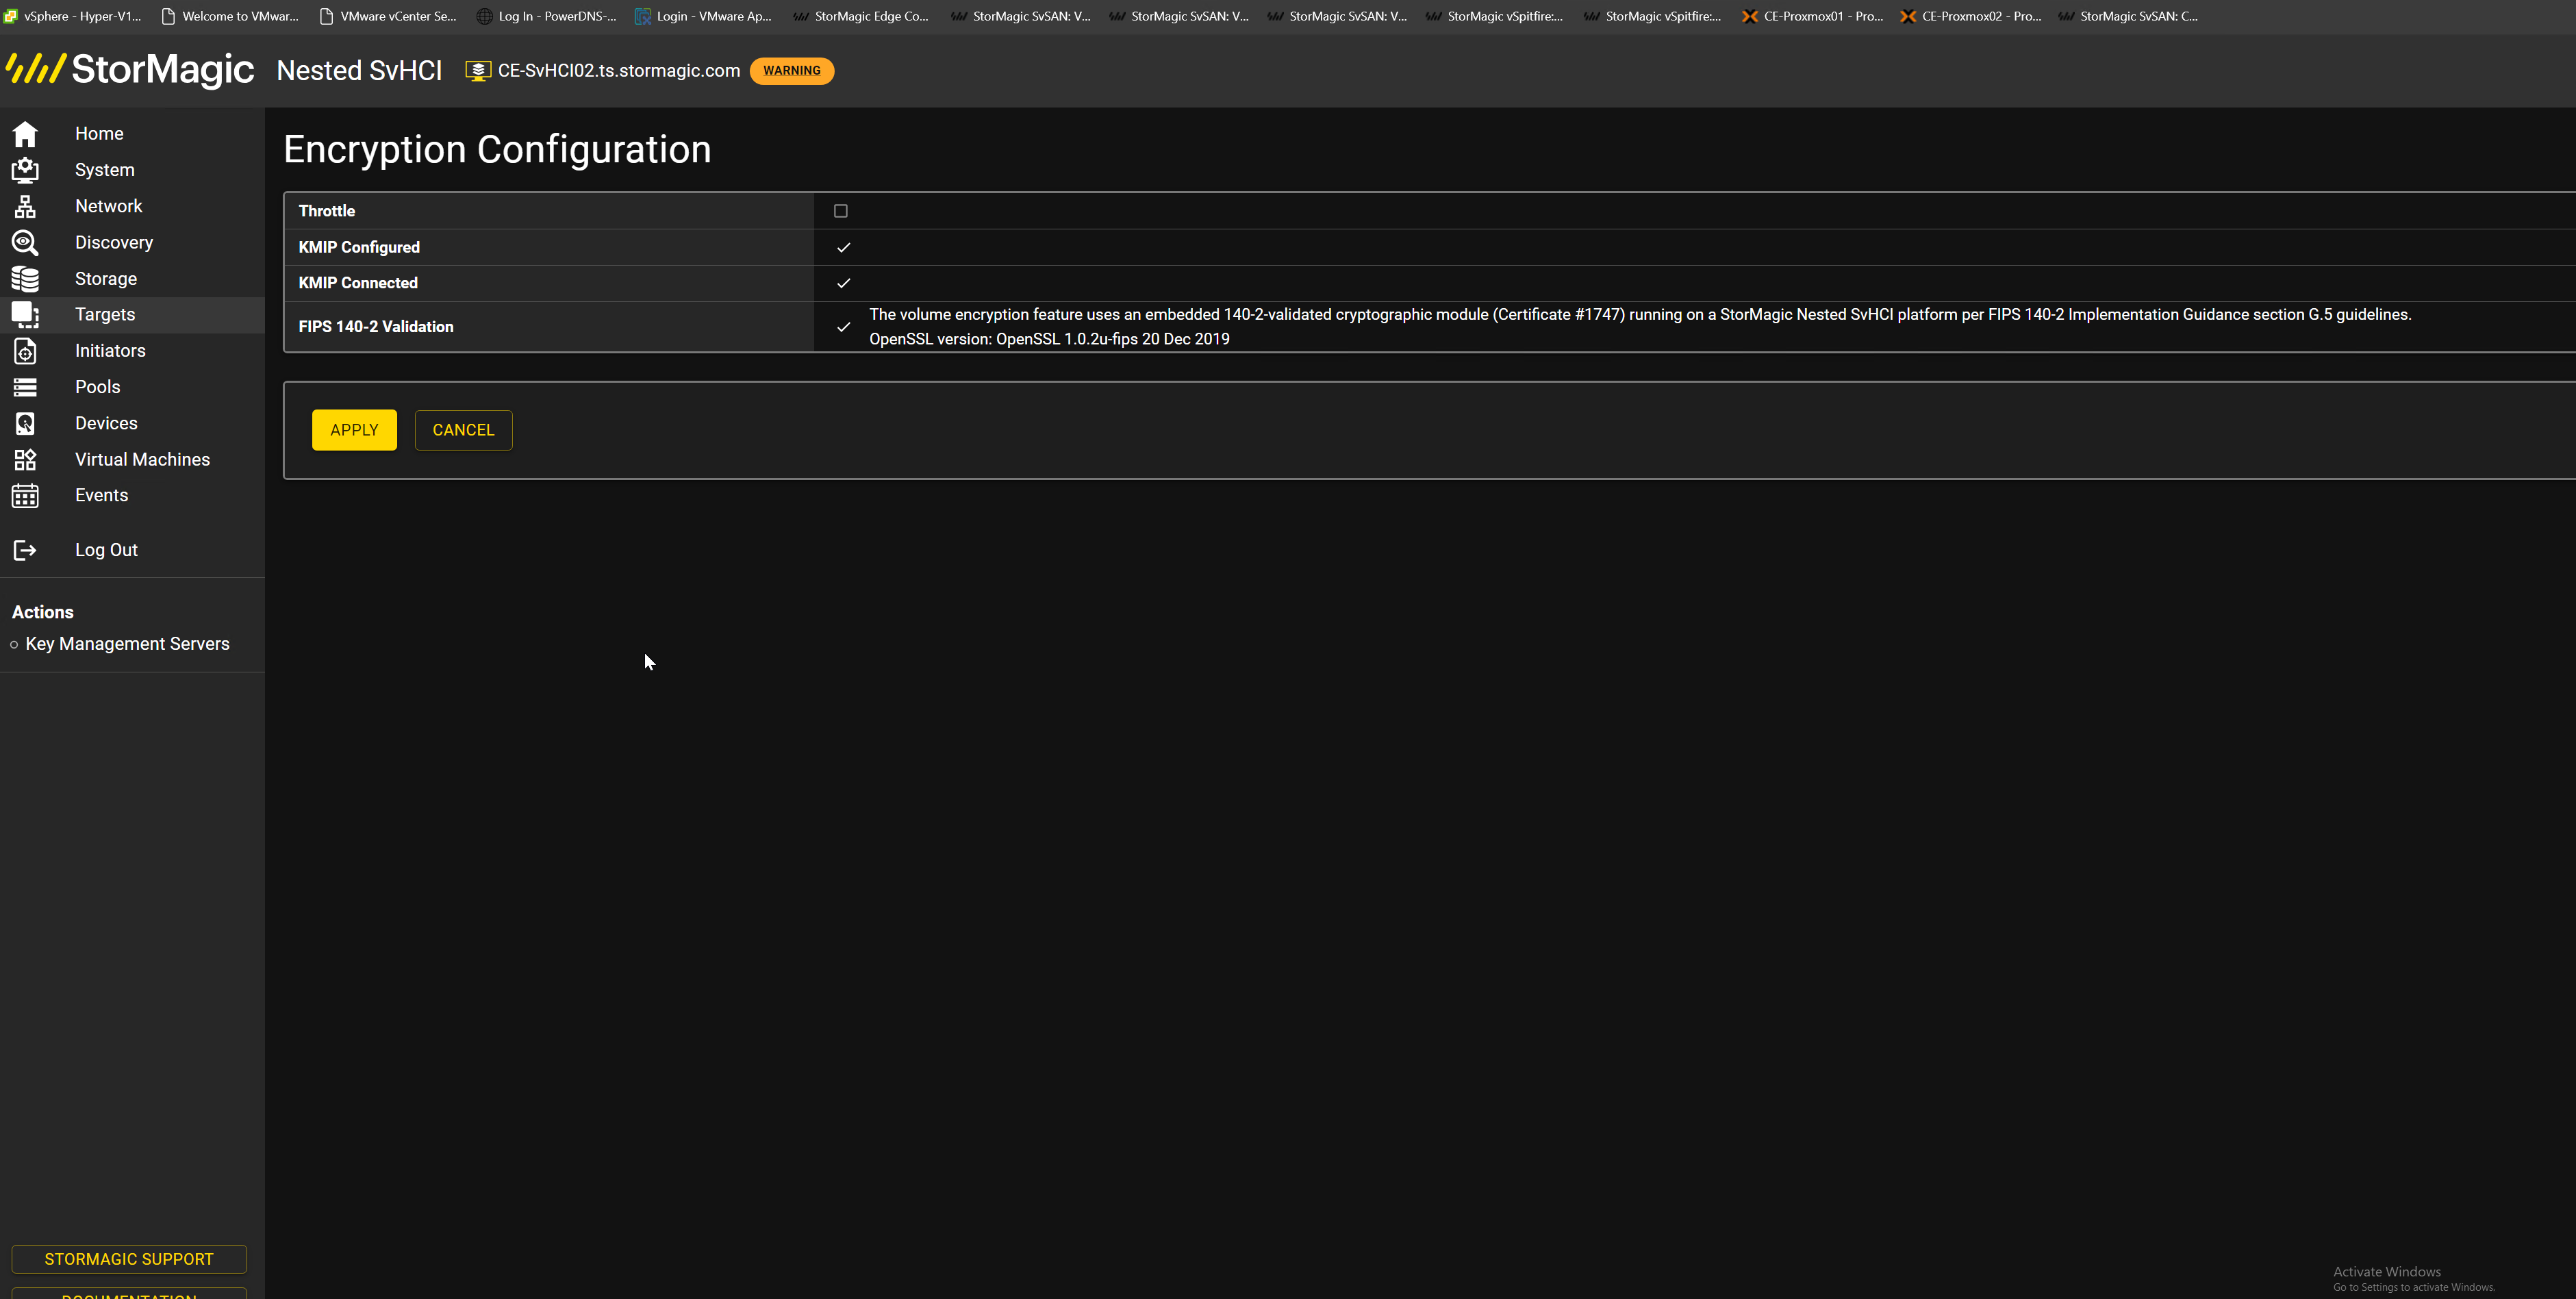Click the vSphere tab favicon
Image resolution: width=2576 pixels, height=1299 pixels.
point(10,16)
